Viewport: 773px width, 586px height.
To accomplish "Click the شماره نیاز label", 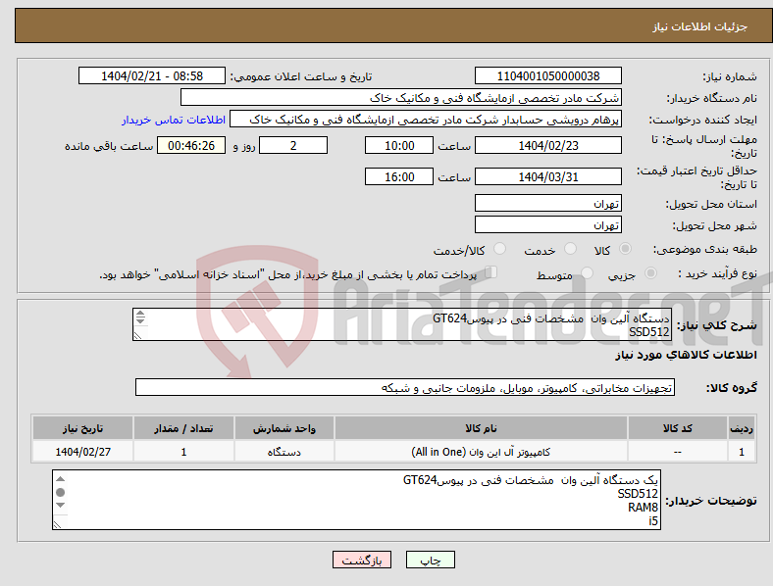I will [x=729, y=76].
